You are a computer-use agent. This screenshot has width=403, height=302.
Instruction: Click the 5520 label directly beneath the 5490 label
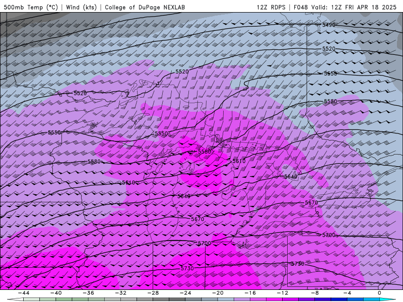[x=329, y=48]
